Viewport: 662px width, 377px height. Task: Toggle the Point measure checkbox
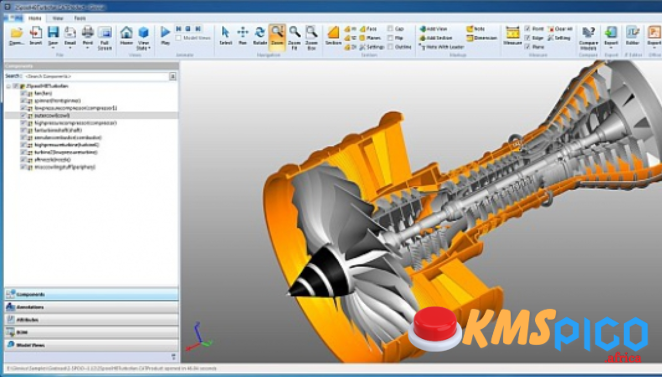click(x=527, y=29)
